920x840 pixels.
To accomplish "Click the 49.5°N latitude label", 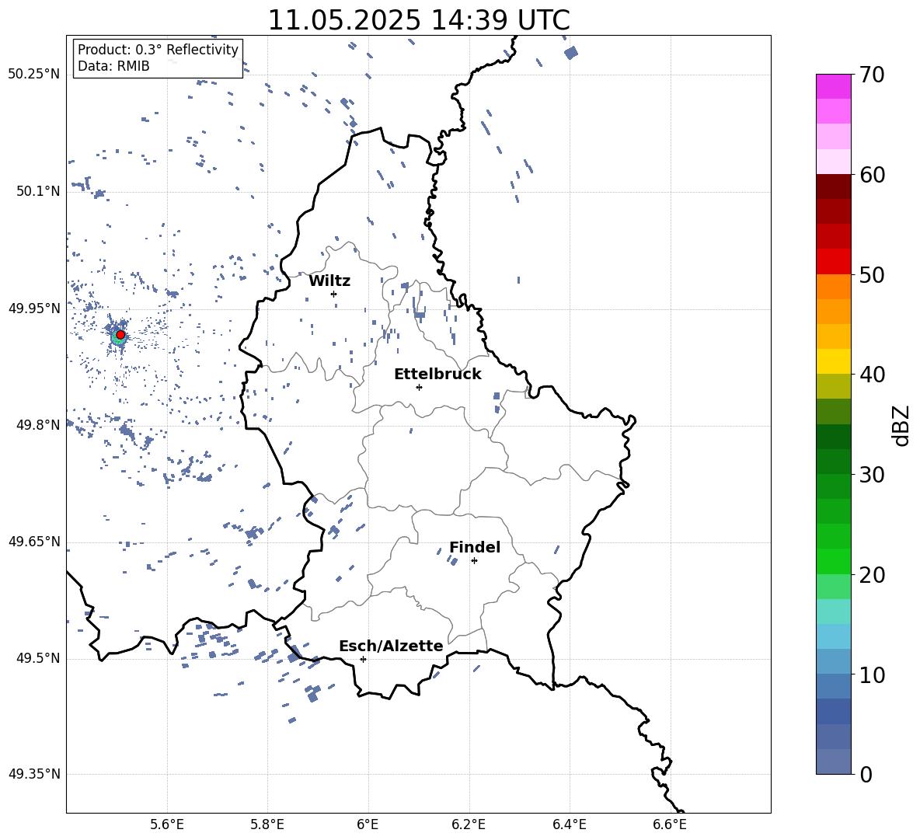I will point(38,658).
